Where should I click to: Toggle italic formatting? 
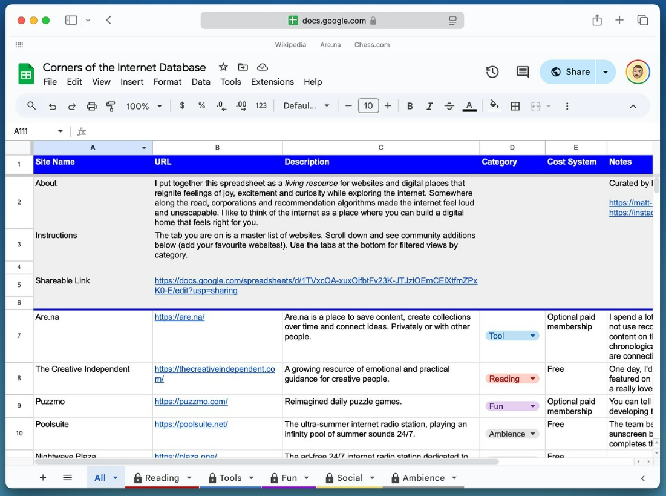(429, 106)
